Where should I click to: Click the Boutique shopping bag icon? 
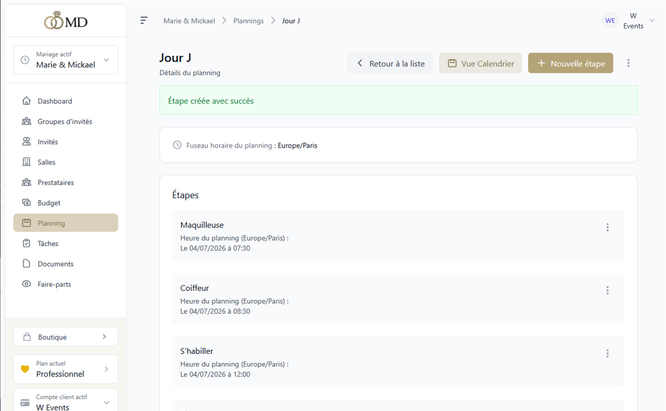(x=27, y=337)
